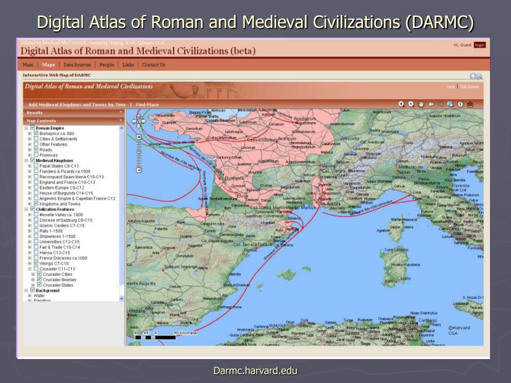Screen dimensions: 511x383
Task: Go back to previous map extent
Action: pyautogui.click(x=431, y=104)
